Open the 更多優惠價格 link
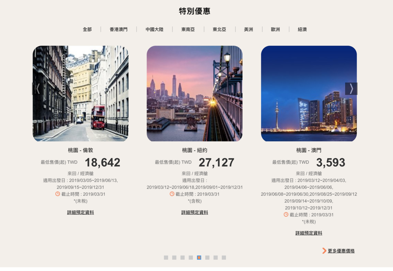The image size is (393, 271). 341,251
